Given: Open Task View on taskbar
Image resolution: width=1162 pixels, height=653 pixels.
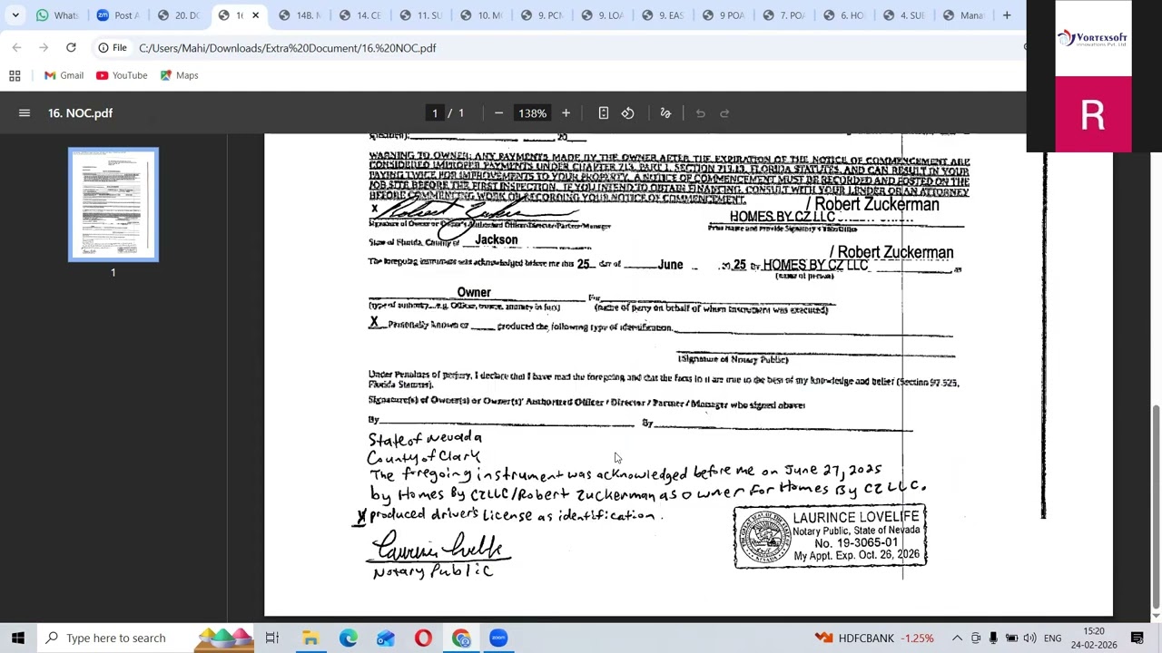Looking at the screenshot, I should coord(272,638).
